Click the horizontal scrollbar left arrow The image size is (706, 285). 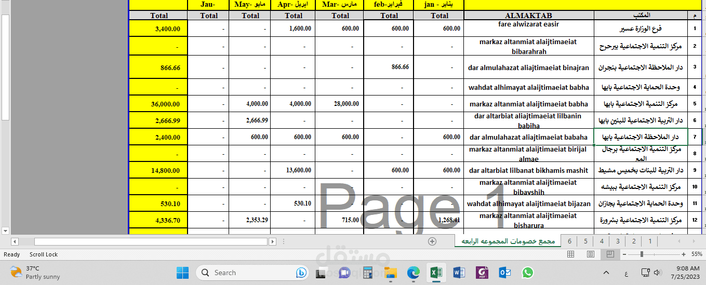click(x=15, y=241)
